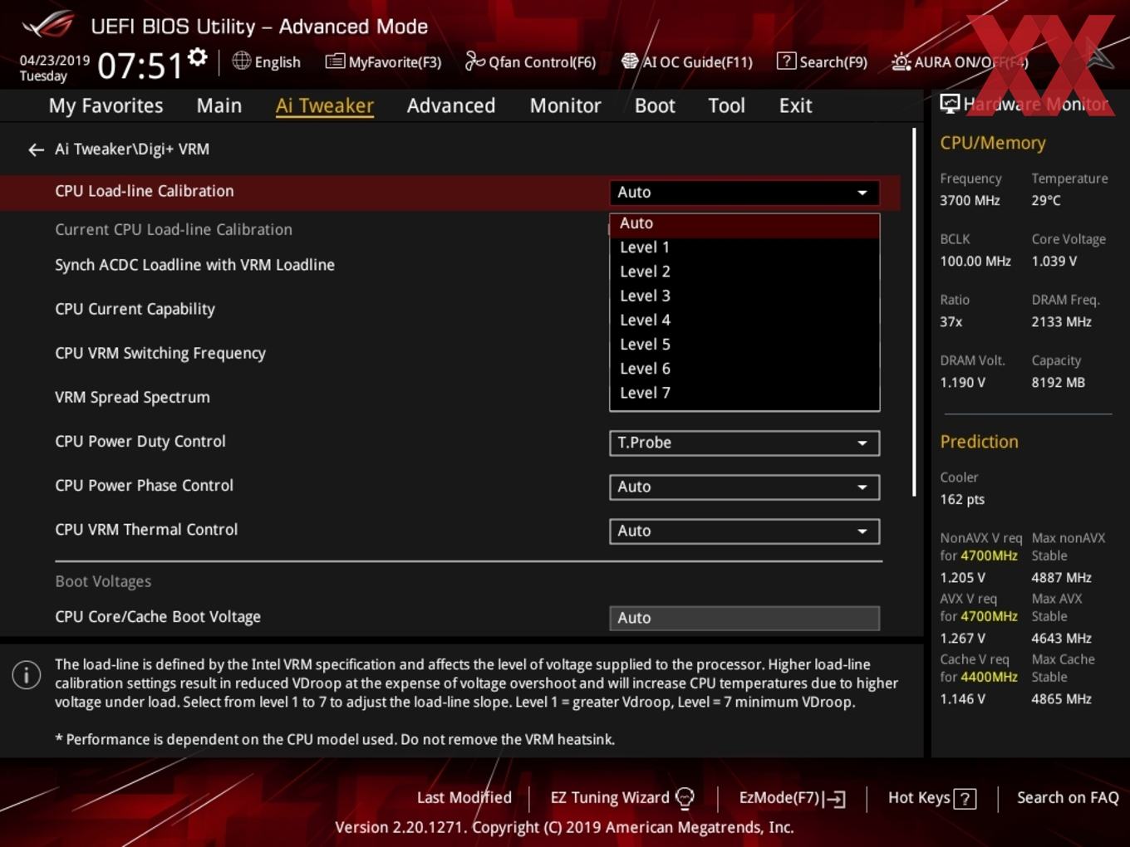Click the Last Modified button

point(464,798)
